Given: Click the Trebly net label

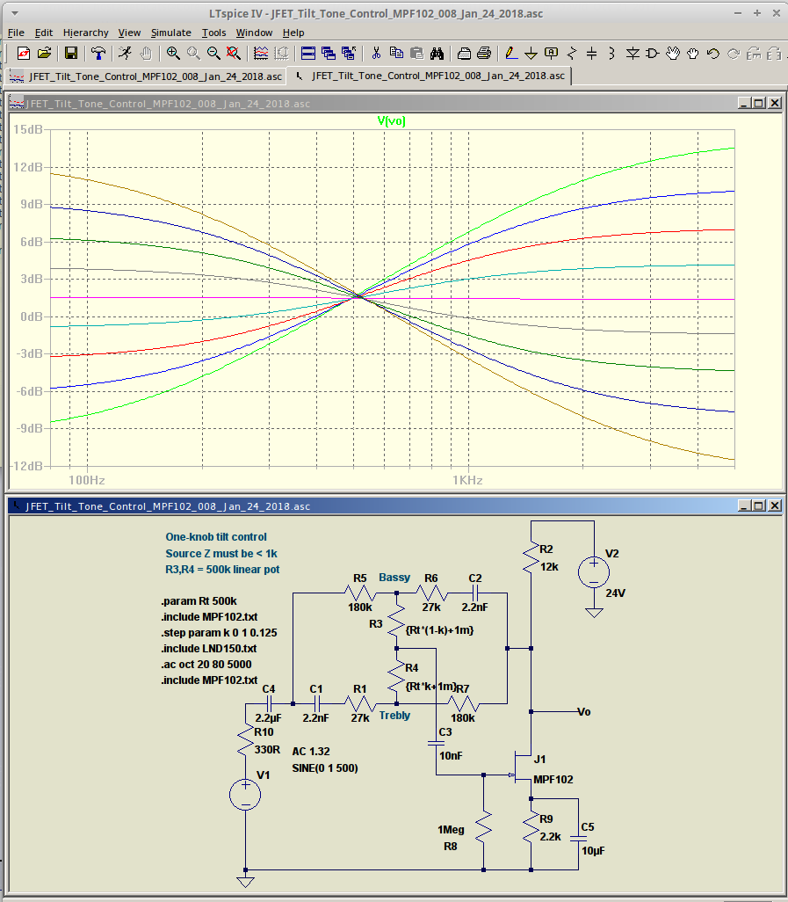Looking at the screenshot, I should 394,716.
